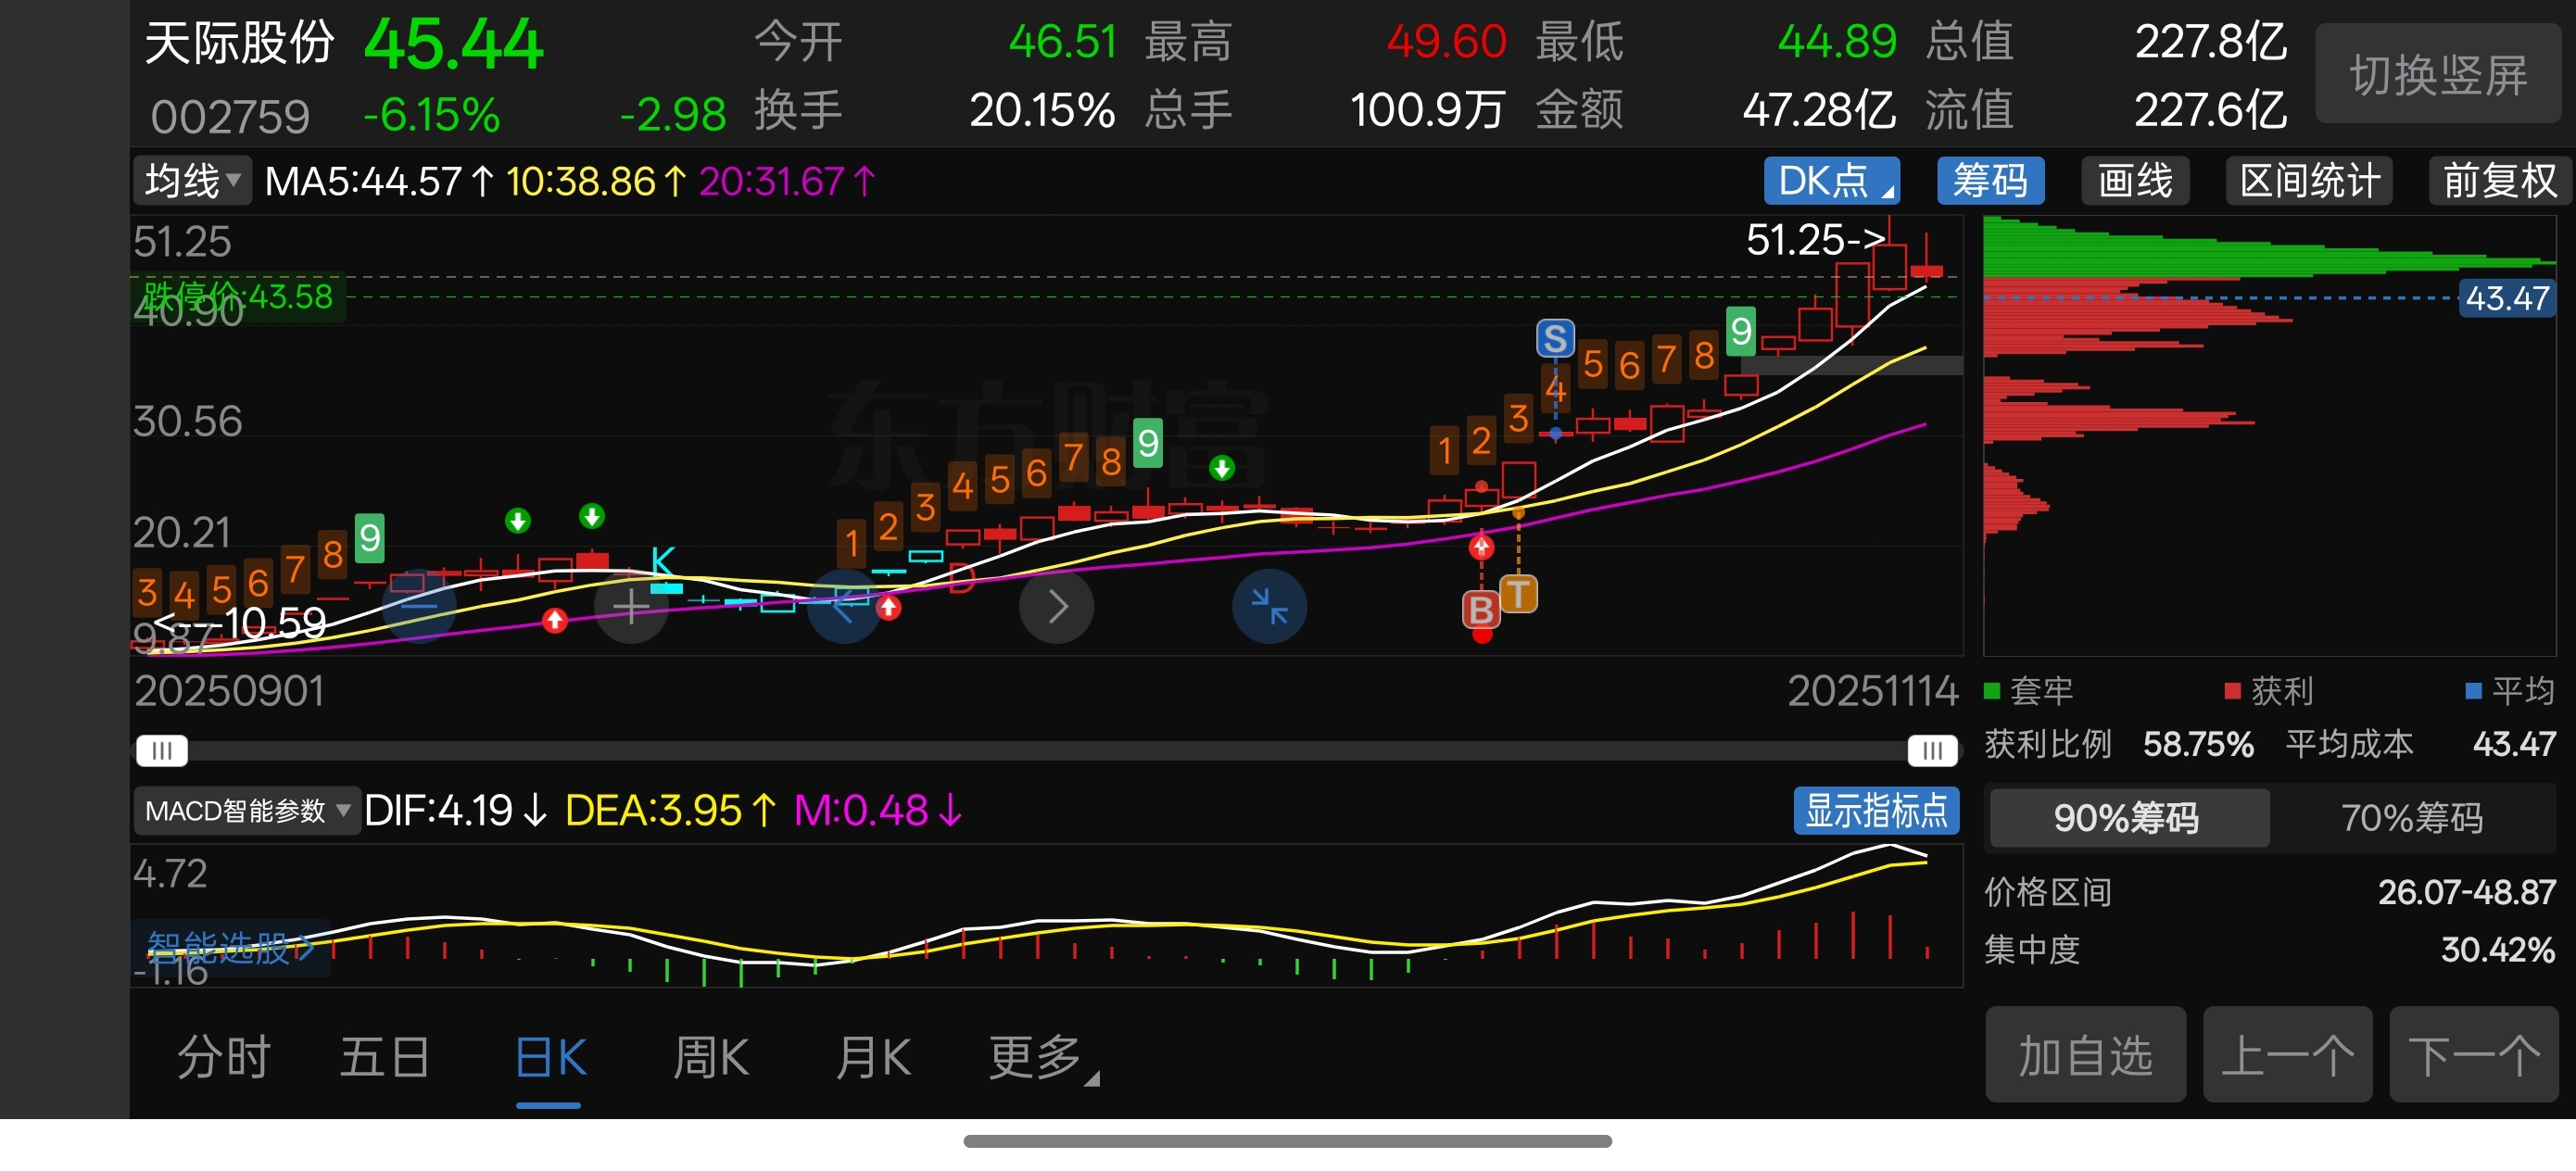This screenshot has height=1171, width=2576.
Task: Select the 90%筹码 option
Action: coord(2127,818)
